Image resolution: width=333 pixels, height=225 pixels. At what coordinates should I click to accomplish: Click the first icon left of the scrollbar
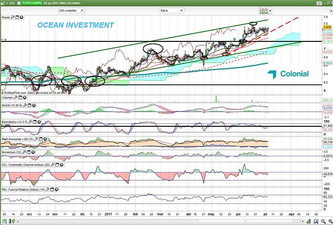click(x=5, y=221)
